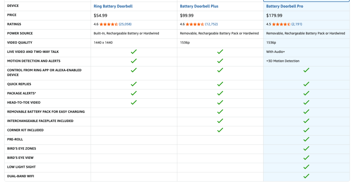Click the Ring Battery Doorbell star rating
Image resolution: width=356 pixels, height=186 pixels.
coord(108,24)
